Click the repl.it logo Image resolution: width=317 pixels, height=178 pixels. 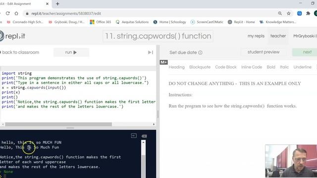click(12, 36)
